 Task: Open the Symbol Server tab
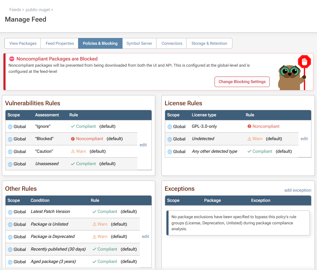(139, 44)
